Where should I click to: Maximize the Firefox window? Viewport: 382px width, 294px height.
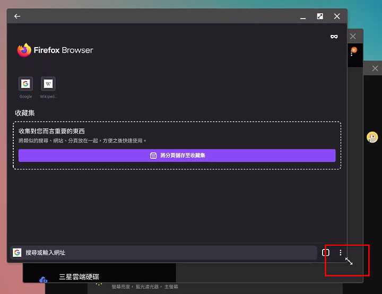pyautogui.click(x=320, y=16)
